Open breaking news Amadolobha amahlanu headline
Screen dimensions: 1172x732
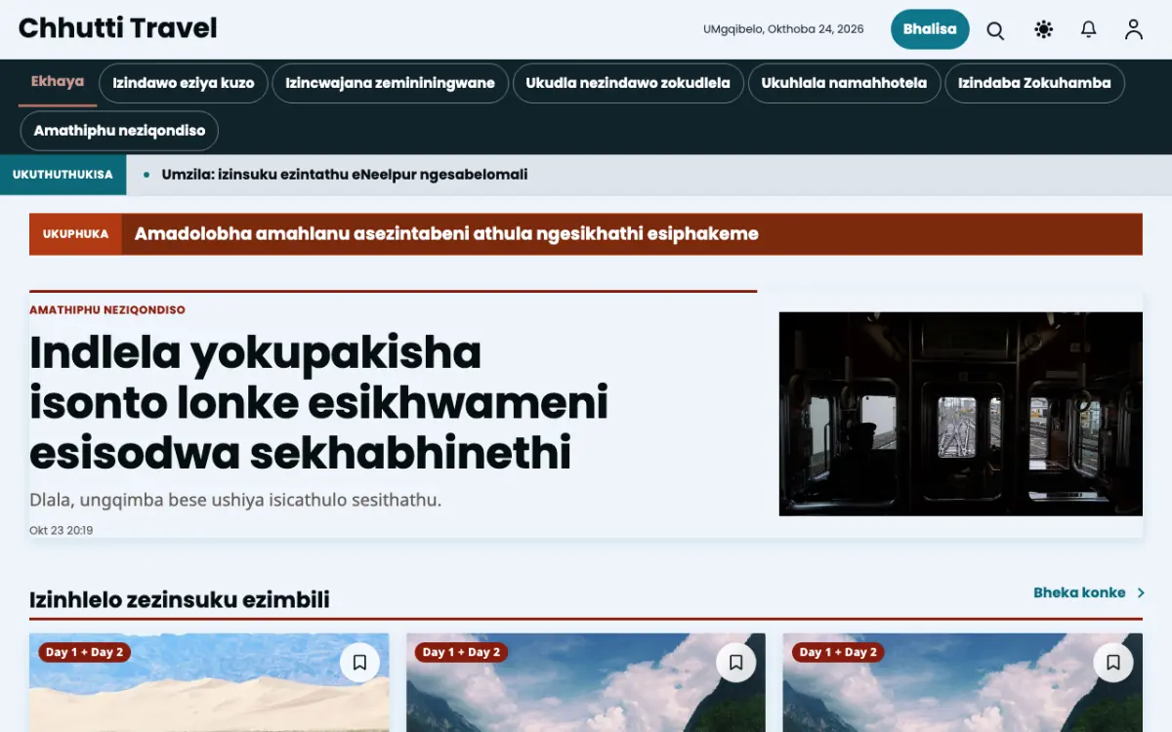click(x=446, y=234)
